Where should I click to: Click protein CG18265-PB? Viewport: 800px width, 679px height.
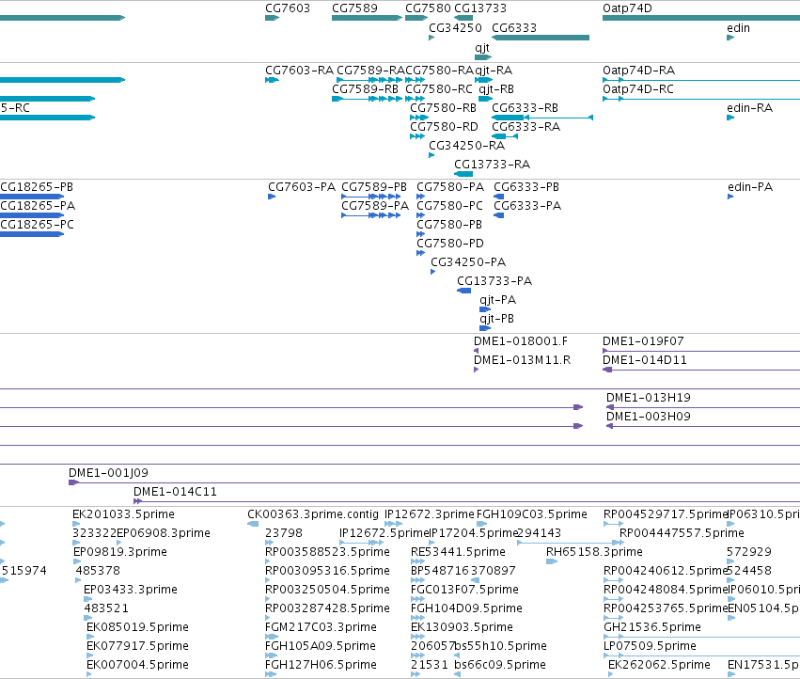pos(37,187)
